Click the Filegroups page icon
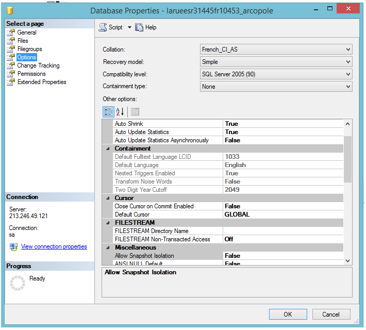 (11, 49)
